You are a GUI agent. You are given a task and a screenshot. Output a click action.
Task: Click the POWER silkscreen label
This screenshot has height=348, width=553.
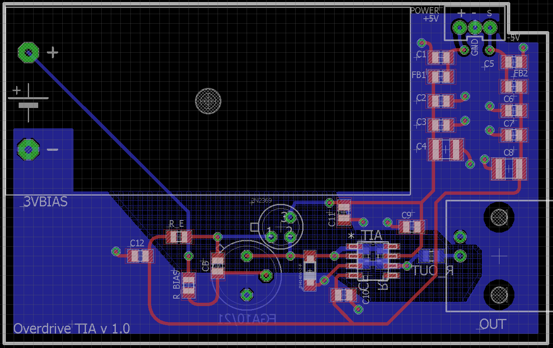tap(424, 10)
